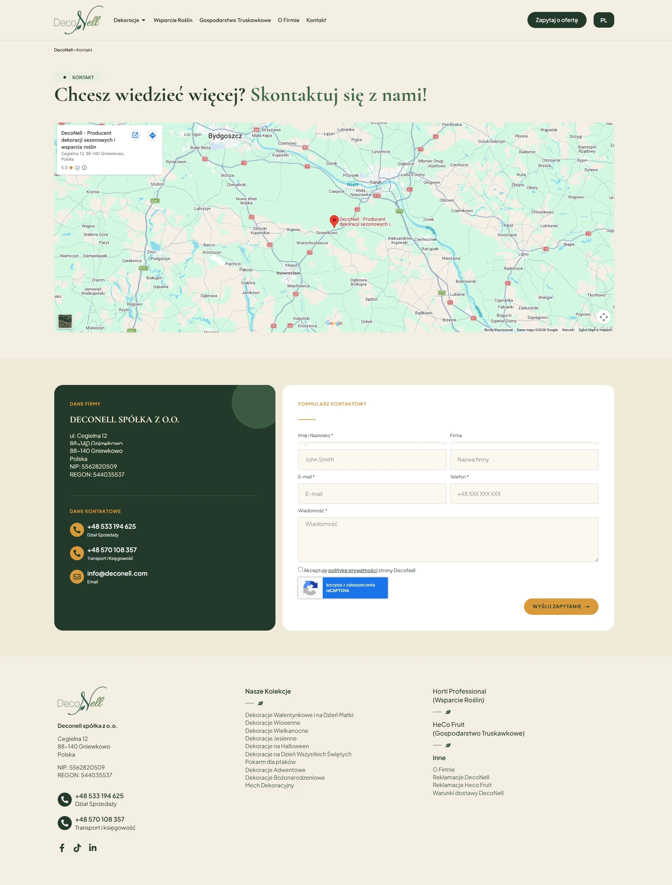Click the reCAPTCHA badge logo
Screen dimensions: 672x885
point(310,588)
